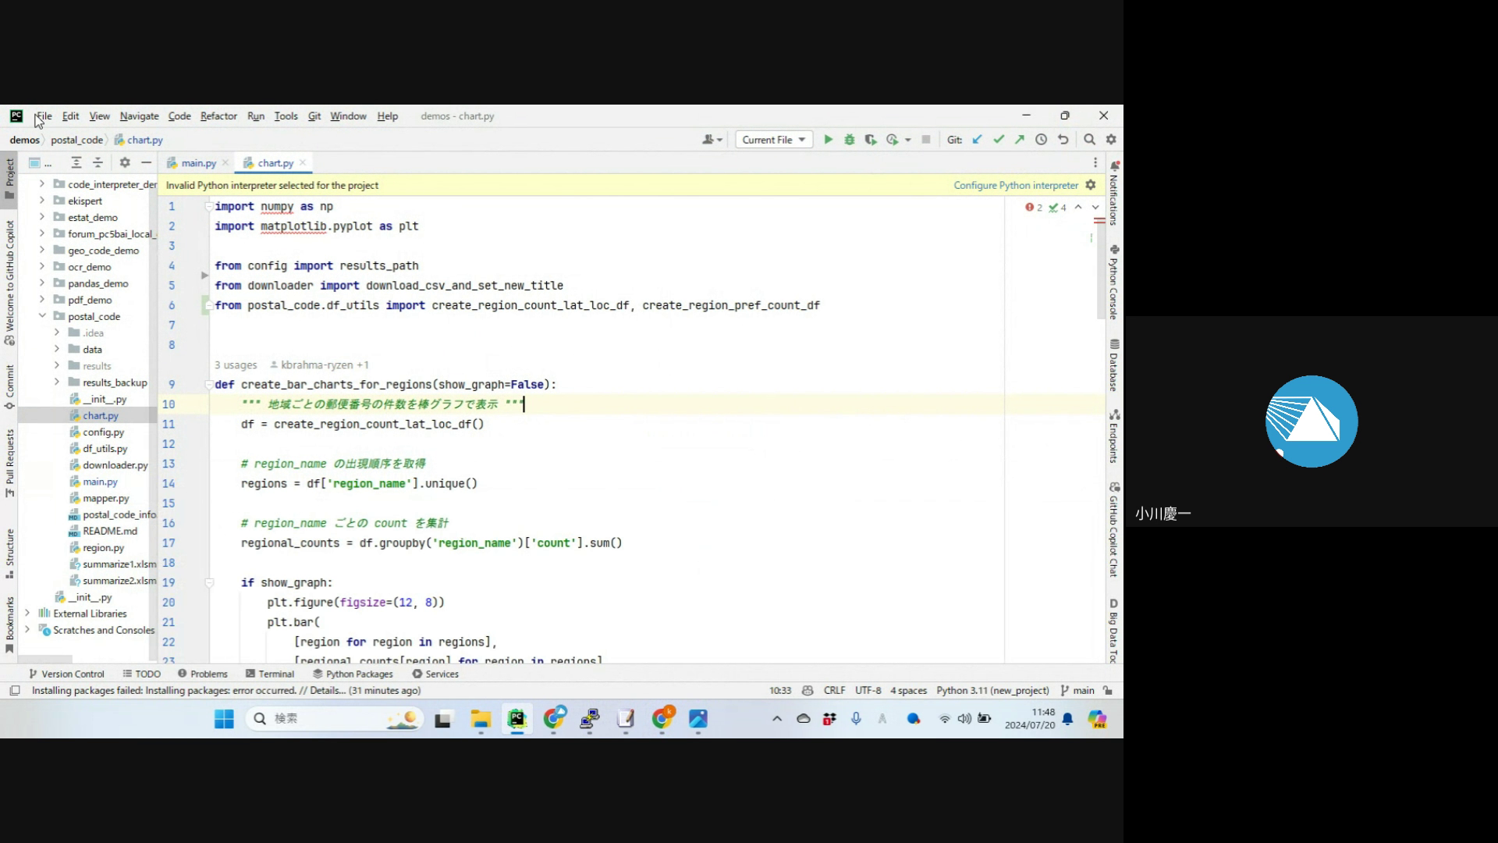Toggle the Terminal tool window
This screenshot has height=843, width=1498.
[x=270, y=674]
